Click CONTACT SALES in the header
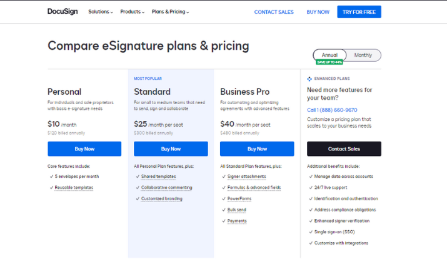447x262 pixels. [274, 12]
